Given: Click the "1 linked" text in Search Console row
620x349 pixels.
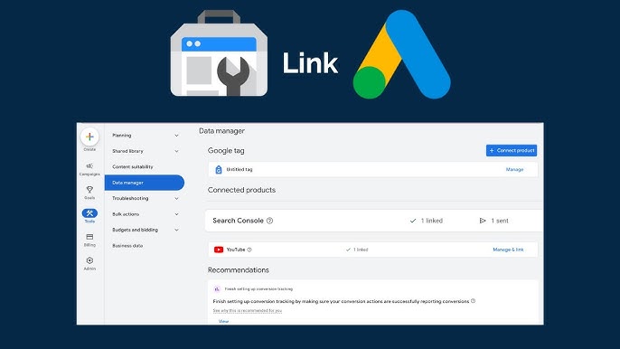Looking at the screenshot, I should coord(431,221).
